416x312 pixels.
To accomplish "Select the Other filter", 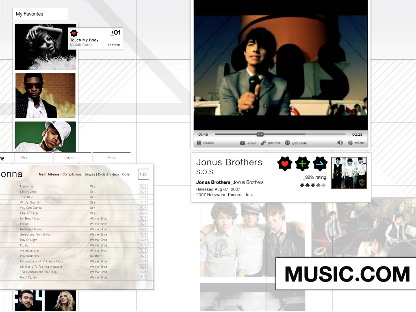I will [x=126, y=174].
